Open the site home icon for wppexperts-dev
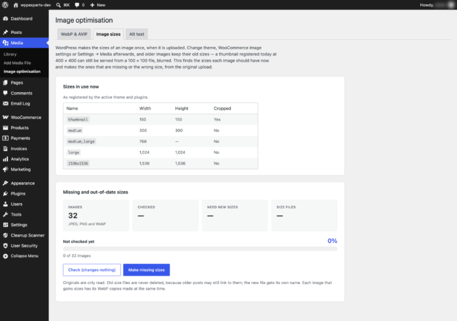 coord(15,5)
